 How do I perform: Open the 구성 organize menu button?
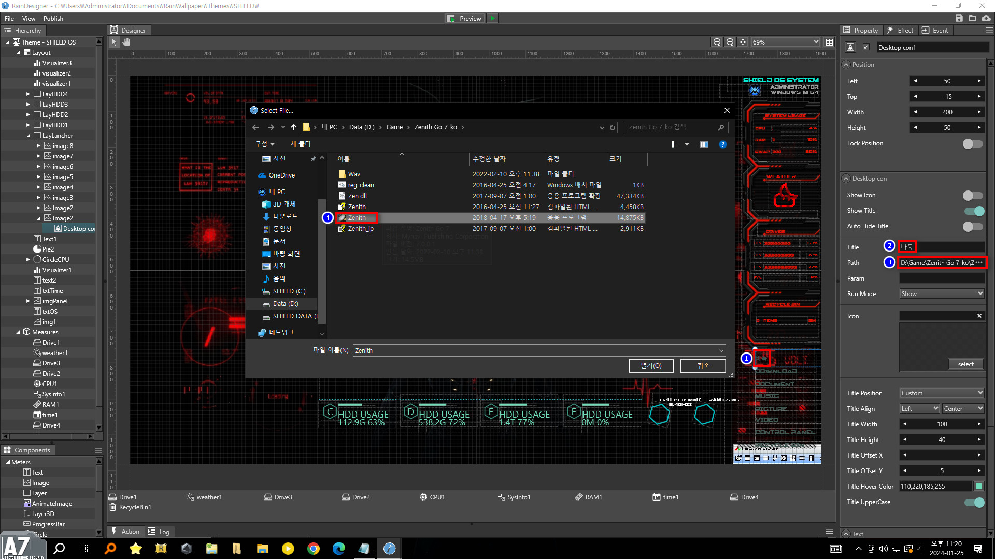tap(264, 144)
